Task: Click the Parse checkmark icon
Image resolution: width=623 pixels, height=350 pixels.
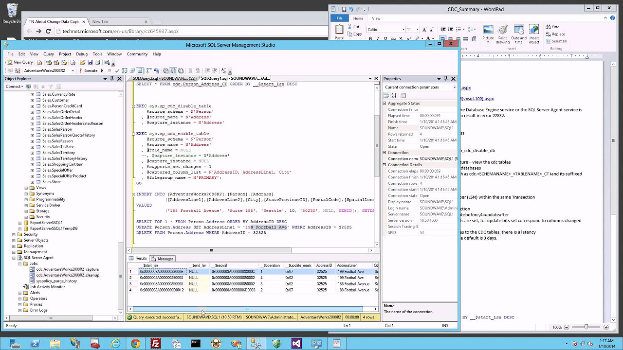Action: pyautogui.click(x=117, y=70)
